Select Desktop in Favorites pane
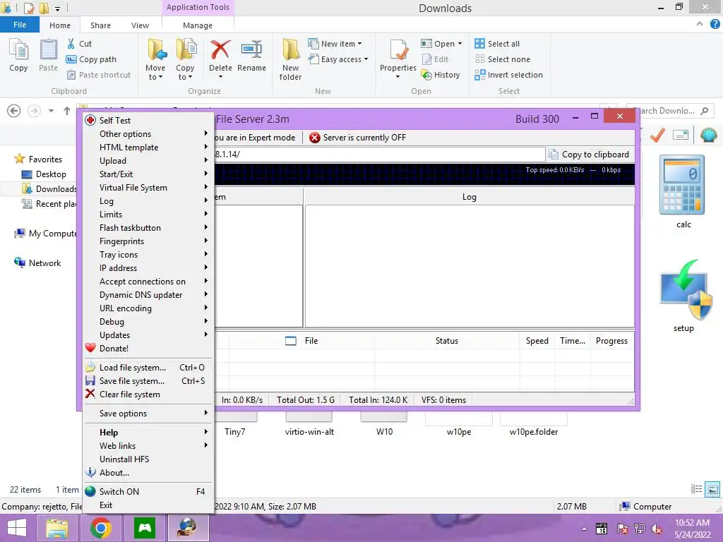Screen dimensions: 723x542 pyautogui.click(x=44, y=174)
